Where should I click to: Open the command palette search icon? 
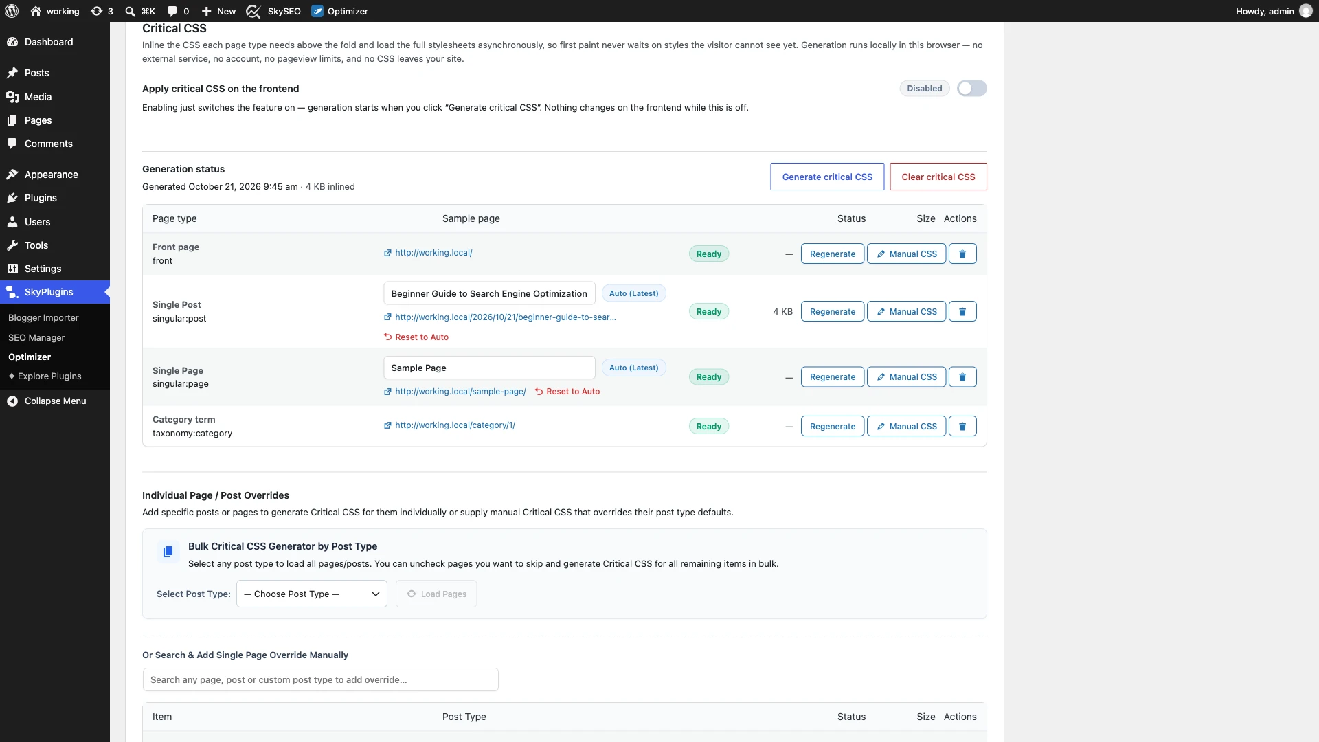[139, 11]
